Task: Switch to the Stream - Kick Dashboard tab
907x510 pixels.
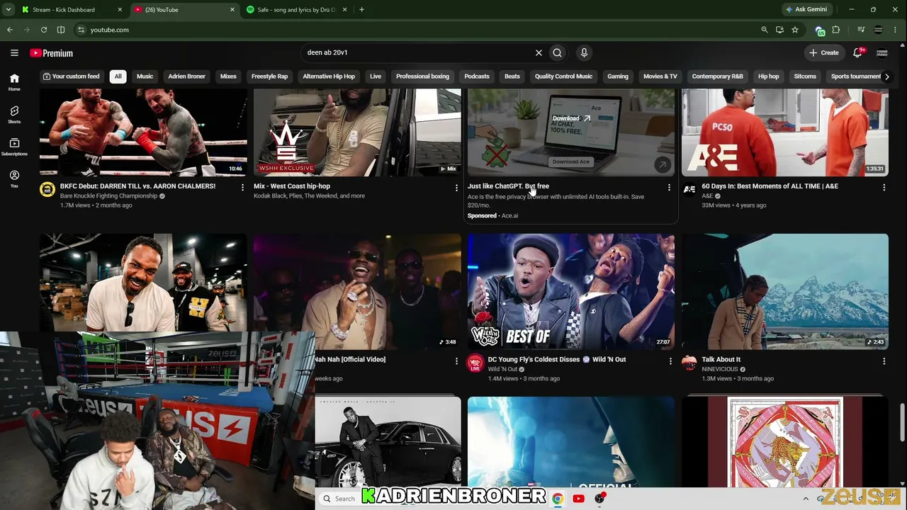Action: click(x=72, y=10)
